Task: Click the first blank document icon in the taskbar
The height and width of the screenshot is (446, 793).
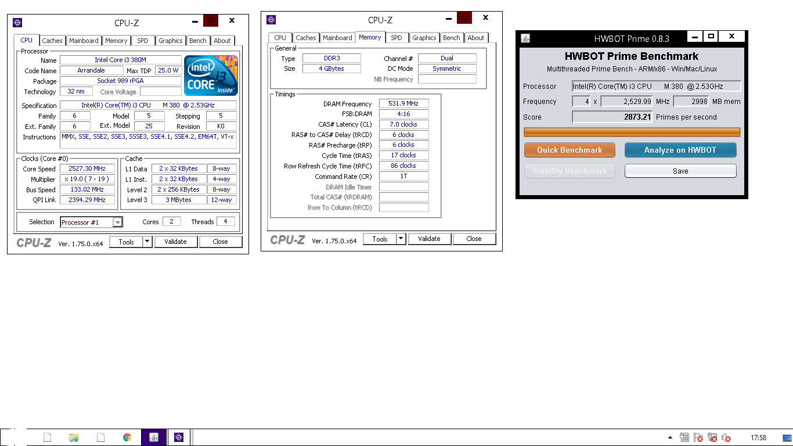Action: point(48,437)
